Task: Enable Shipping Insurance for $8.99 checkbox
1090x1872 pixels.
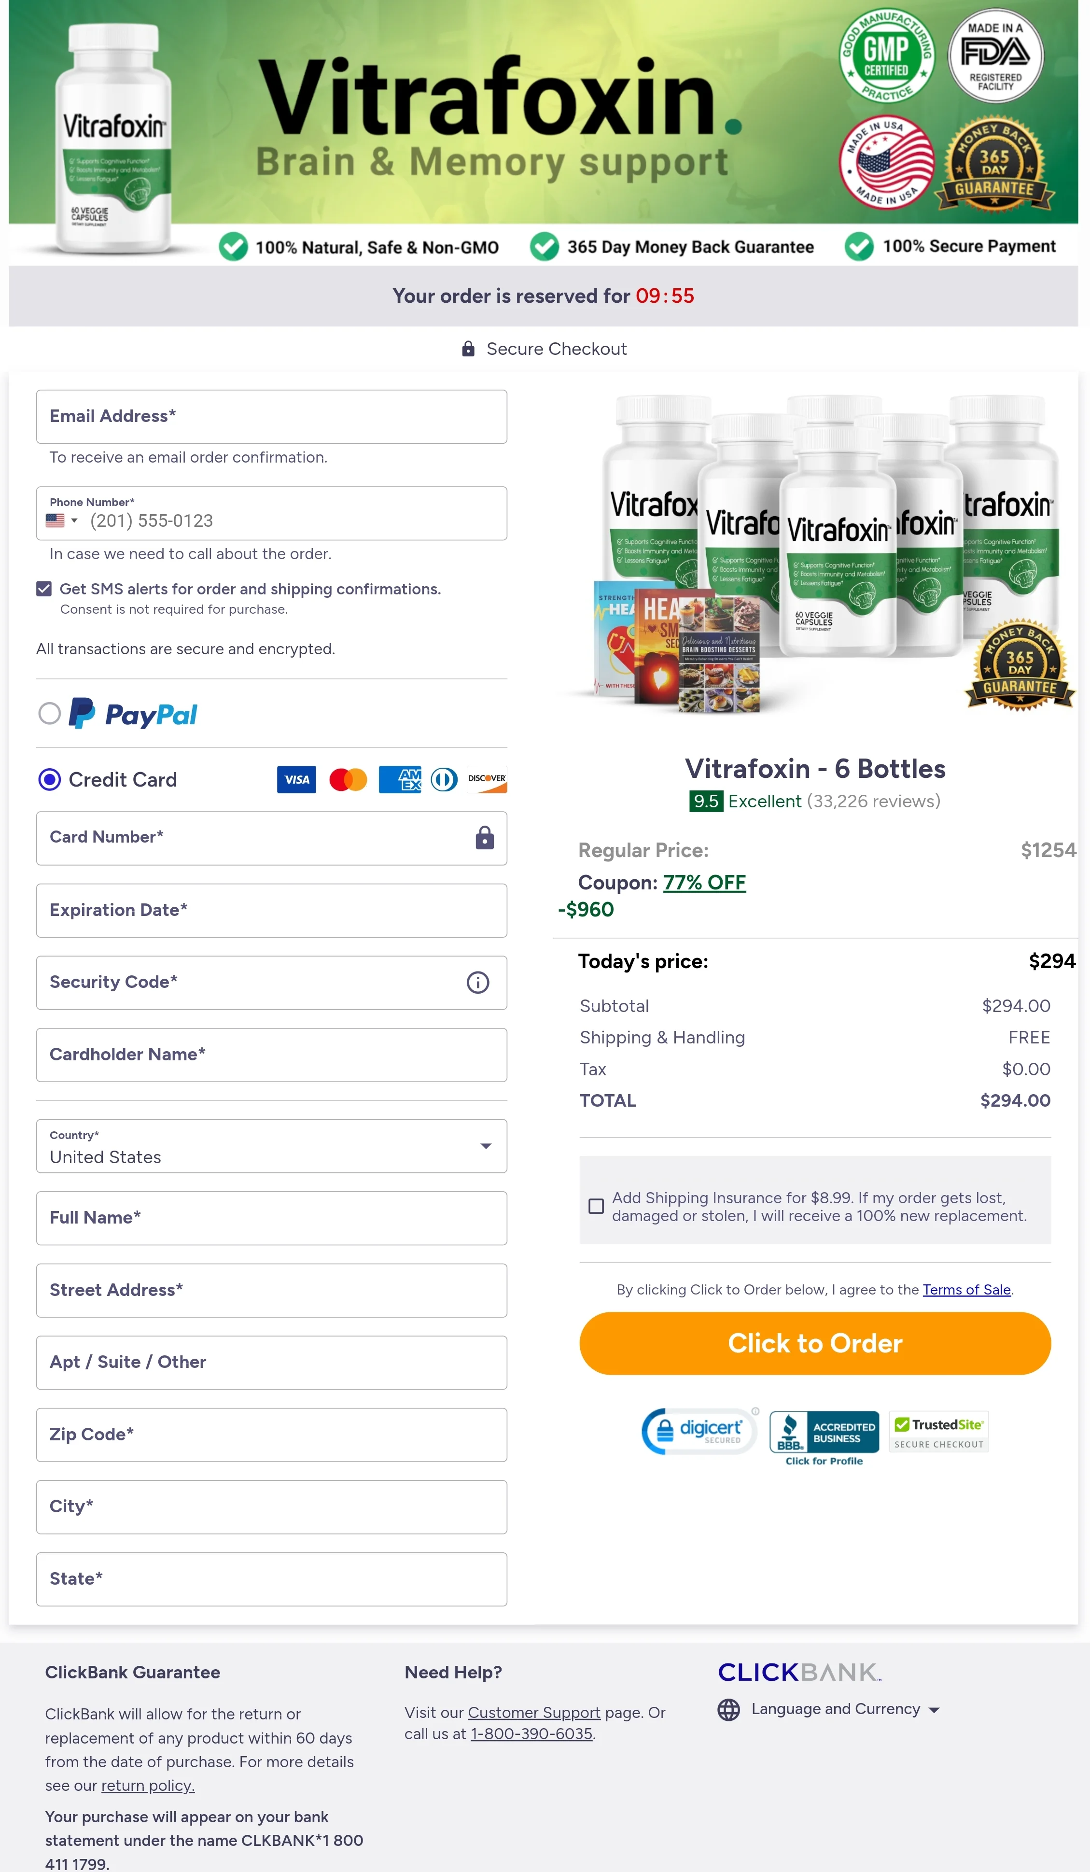Action: point(596,1207)
